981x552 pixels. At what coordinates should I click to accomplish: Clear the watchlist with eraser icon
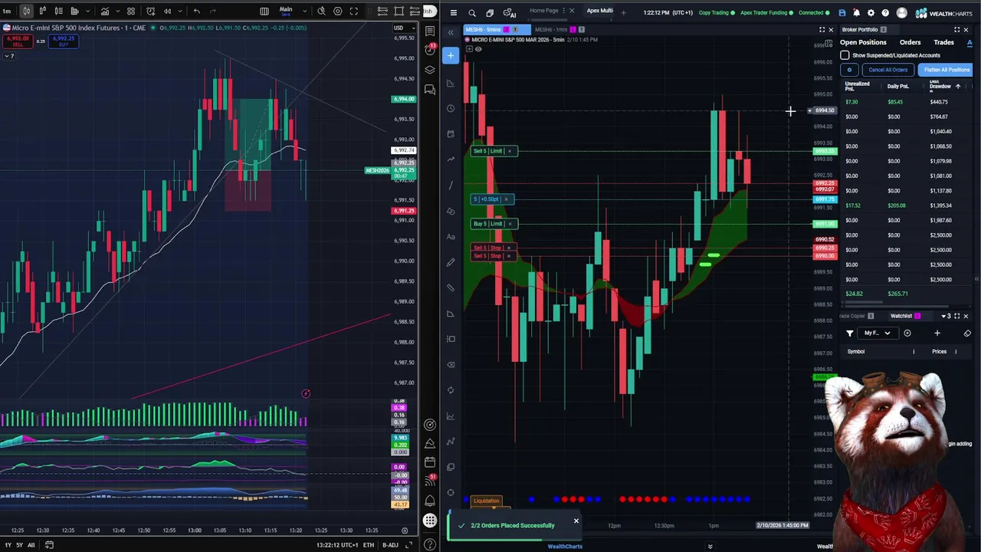[x=967, y=333]
